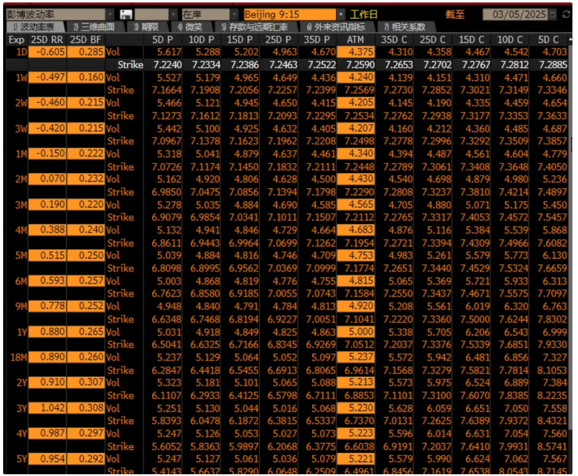Select the 25D C column header
The height and width of the screenshot is (476, 578).
[433, 40]
